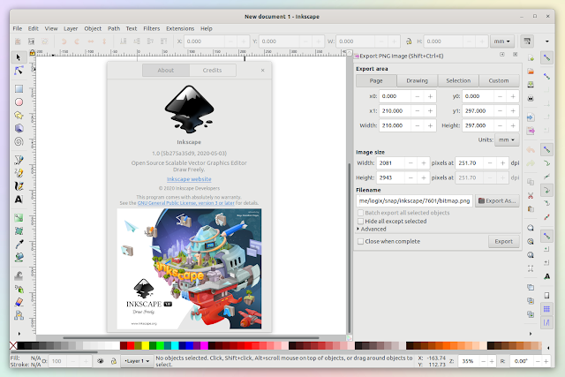Viewport: 565px width, 377px height.
Task: Click the Export As... button
Action: (x=497, y=200)
